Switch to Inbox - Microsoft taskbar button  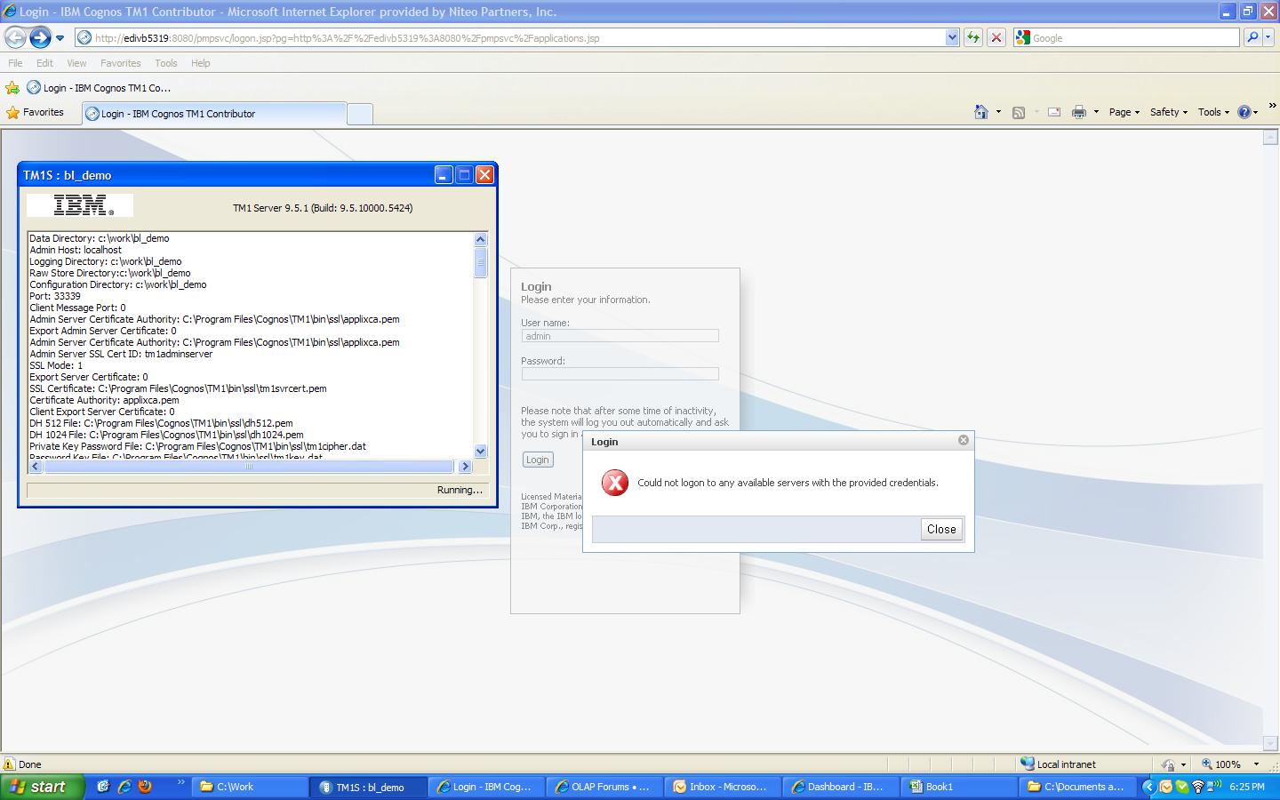pyautogui.click(x=724, y=787)
